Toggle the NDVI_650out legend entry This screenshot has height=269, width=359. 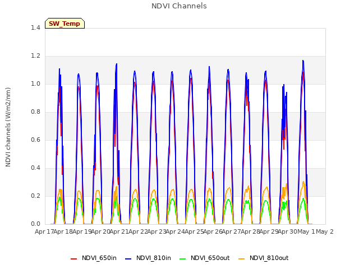pyautogui.click(x=204, y=258)
